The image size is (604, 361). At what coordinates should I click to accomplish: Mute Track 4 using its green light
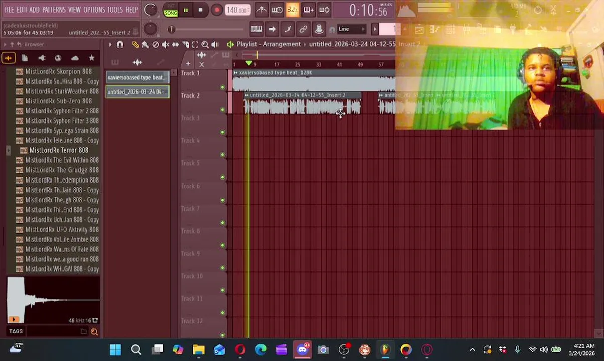pyautogui.click(x=222, y=155)
